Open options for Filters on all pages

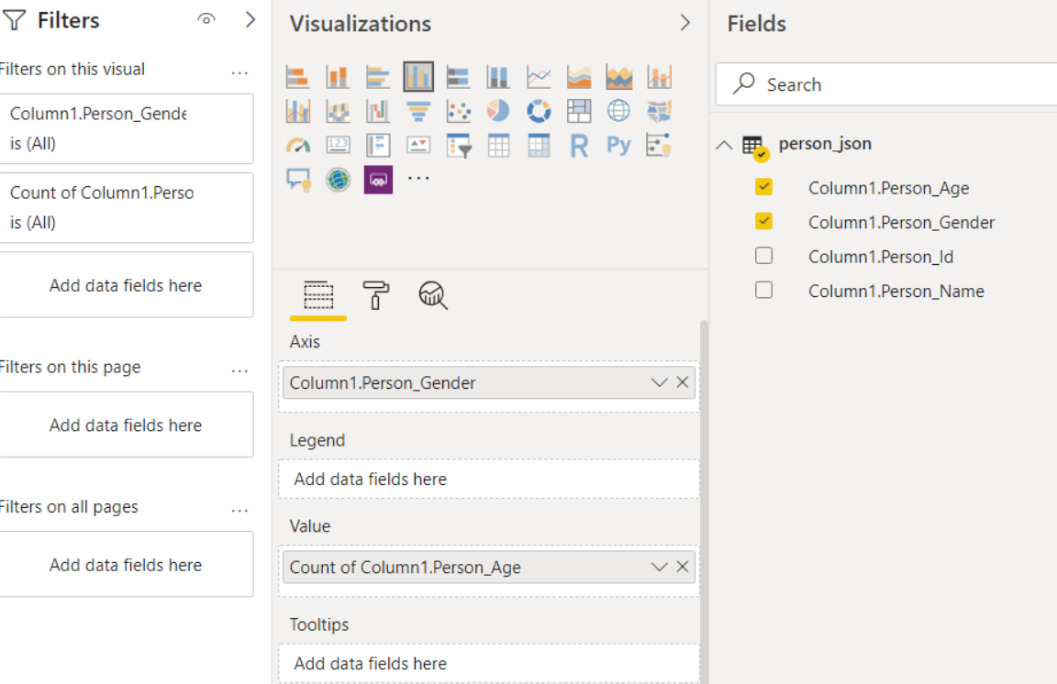(x=239, y=511)
